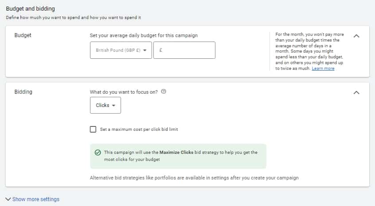Click the arrow on the currency selector
Viewport: 375px width, 206px height.
[x=145, y=50]
